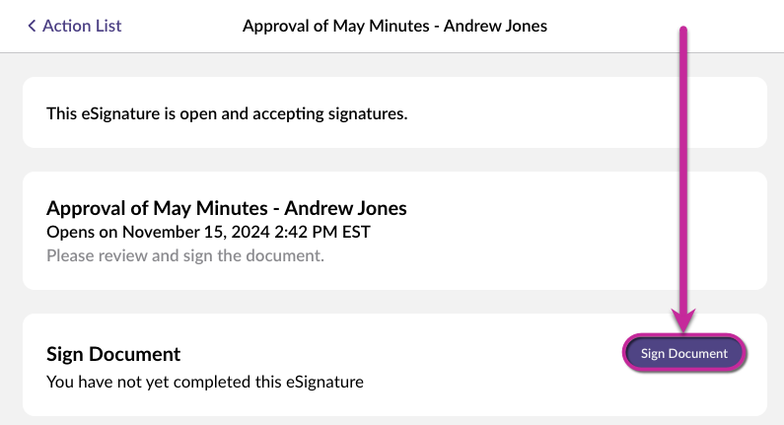This screenshot has width=784, height=425.
Task: Click the top header title text
Action: click(x=394, y=26)
